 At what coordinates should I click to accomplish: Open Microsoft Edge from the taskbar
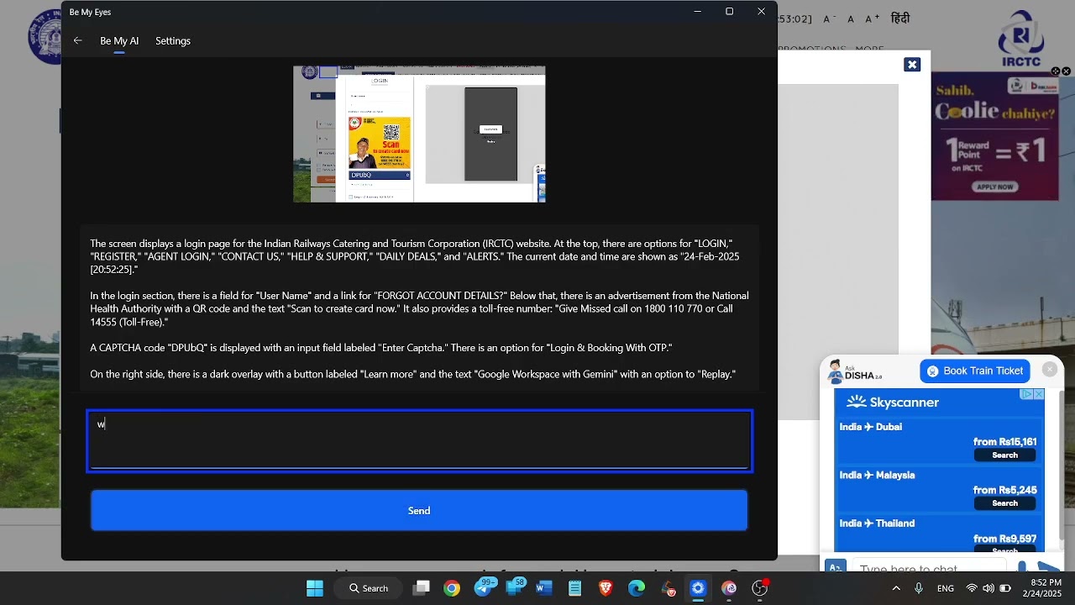[x=636, y=588]
